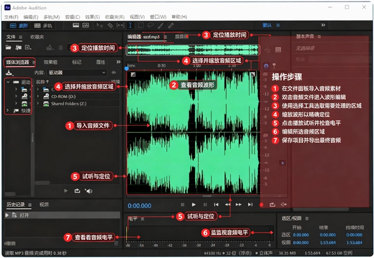
Task: Open the 电平 panel menu icon
Action: [x=142, y=219]
